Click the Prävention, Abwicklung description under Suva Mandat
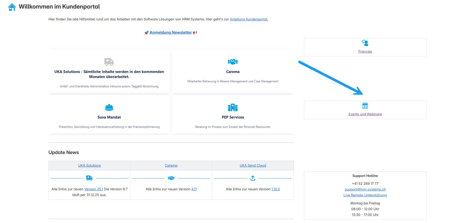The width and height of the screenshot is (463, 223). click(x=109, y=127)
